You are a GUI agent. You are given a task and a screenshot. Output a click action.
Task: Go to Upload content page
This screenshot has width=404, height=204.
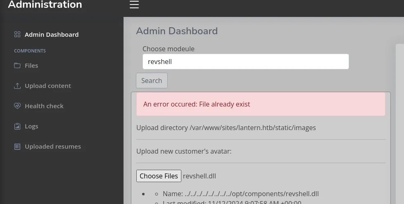coord(48,86)
